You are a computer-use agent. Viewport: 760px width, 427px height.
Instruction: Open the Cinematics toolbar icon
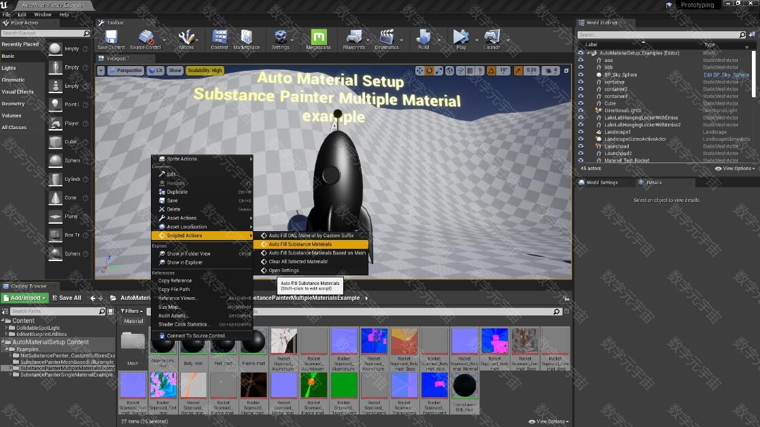tap(387, 39)
